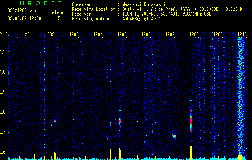This screenshot has width=252, height=160.
Task: Click the meteor echo burst near 1205
Action: coord(120,121)
